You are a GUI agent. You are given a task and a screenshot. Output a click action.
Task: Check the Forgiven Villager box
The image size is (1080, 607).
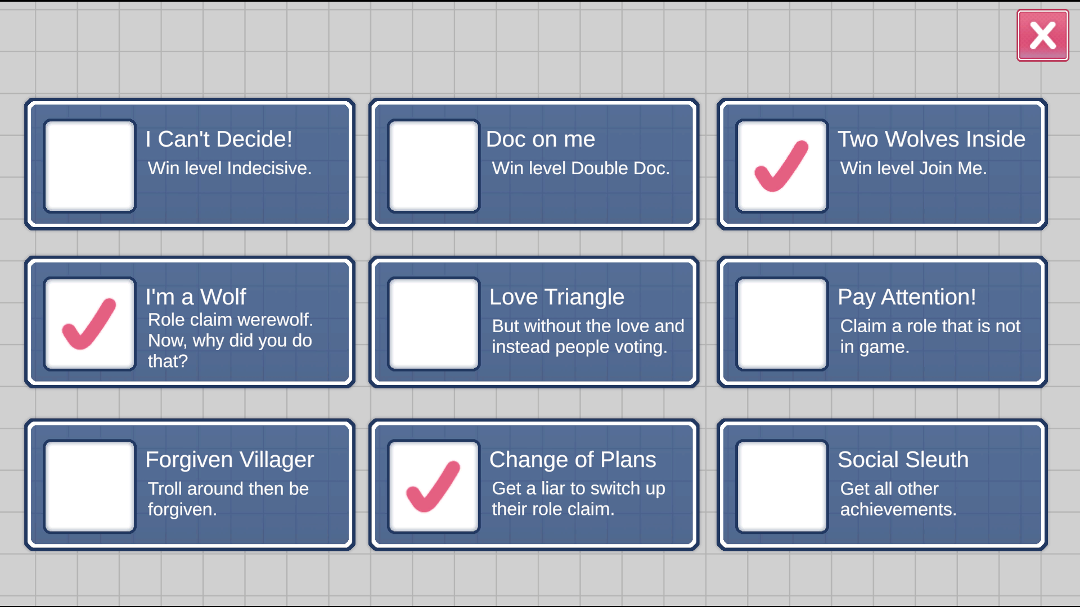pyautogui.click(x=89, y=485)
